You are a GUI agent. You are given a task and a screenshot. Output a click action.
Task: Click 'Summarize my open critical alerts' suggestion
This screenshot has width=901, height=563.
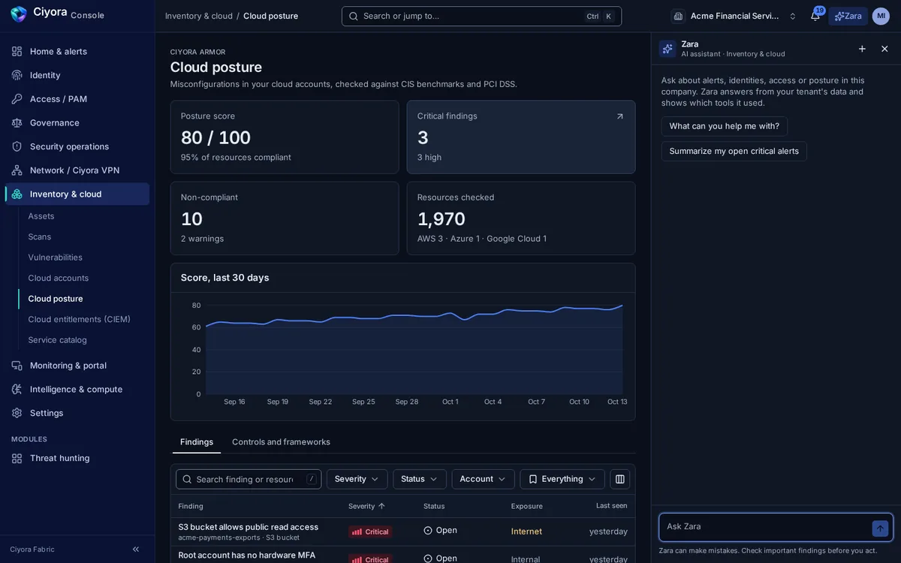click(734, 151)
